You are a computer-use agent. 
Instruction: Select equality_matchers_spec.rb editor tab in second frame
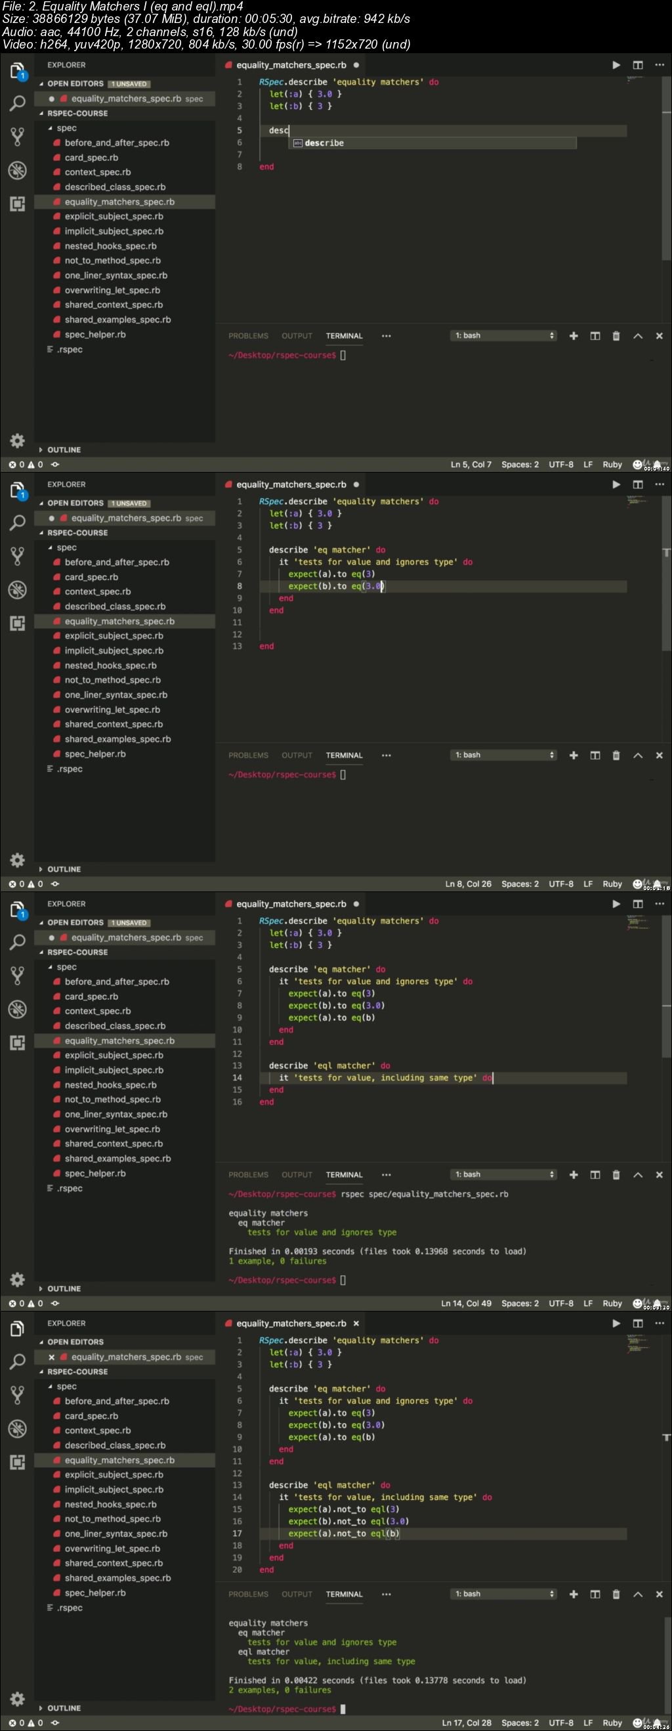coord(291,484)
